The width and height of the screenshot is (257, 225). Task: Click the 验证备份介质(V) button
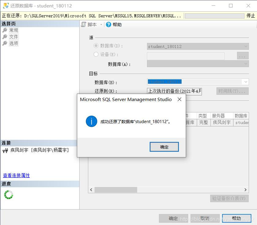click(x=229, y=198)
